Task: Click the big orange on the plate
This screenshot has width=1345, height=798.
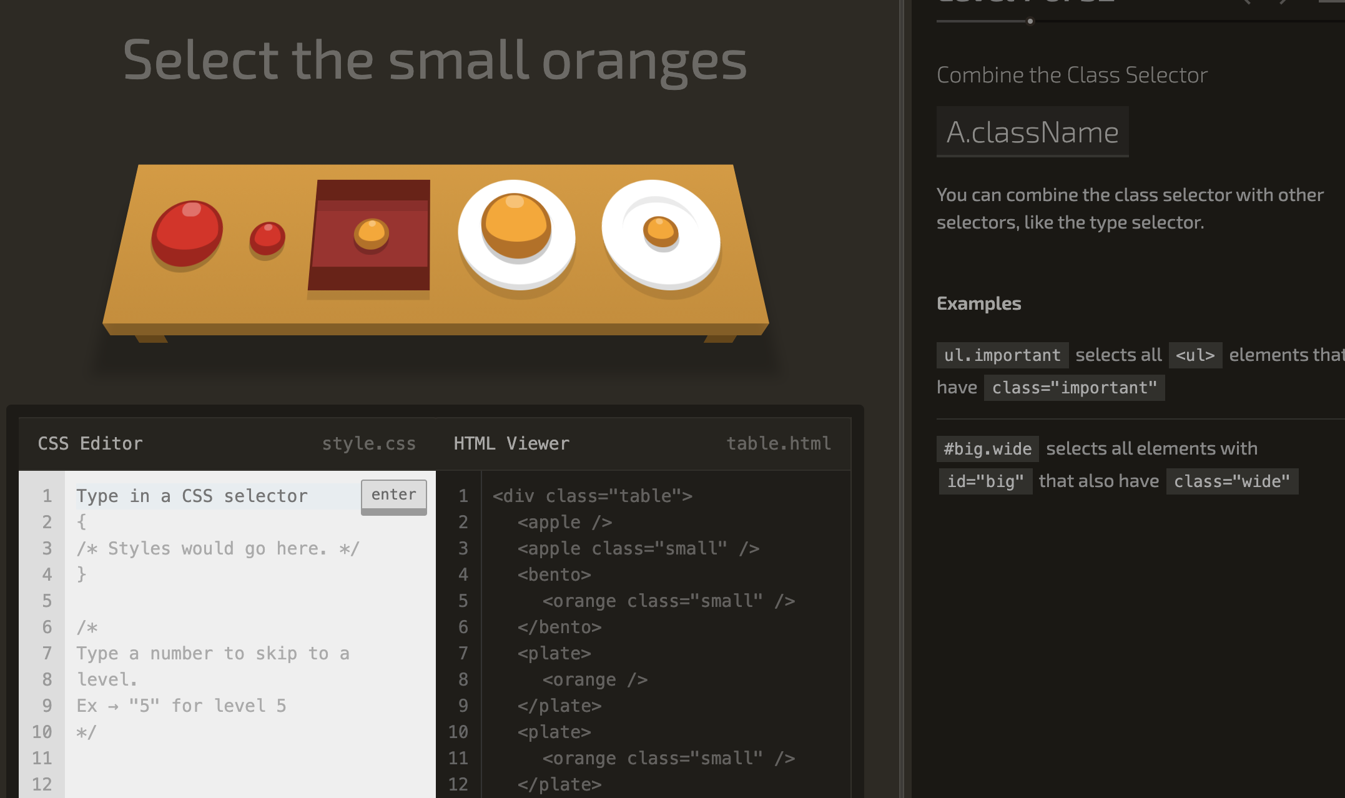Action: 516,225
